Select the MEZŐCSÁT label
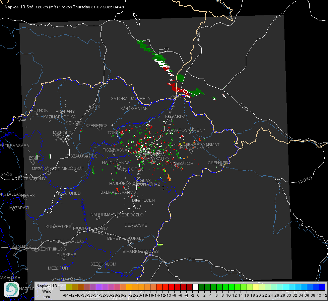Screen dimensions: 328x301 (x=73, y=168)
